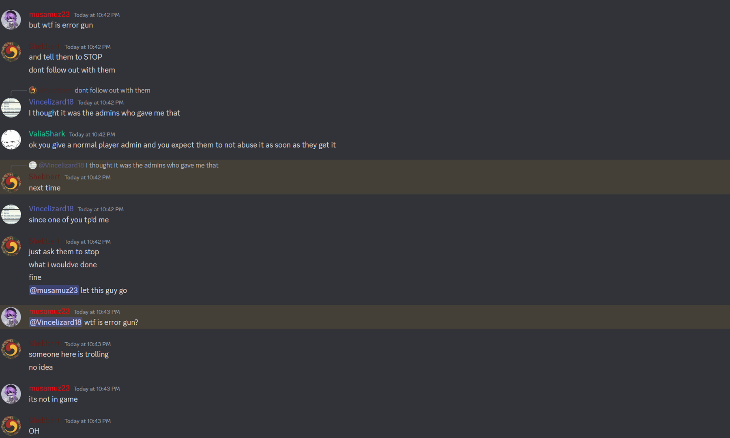Open the ValiaShark username profile
The image size is (730, 438).
point(47,133)
